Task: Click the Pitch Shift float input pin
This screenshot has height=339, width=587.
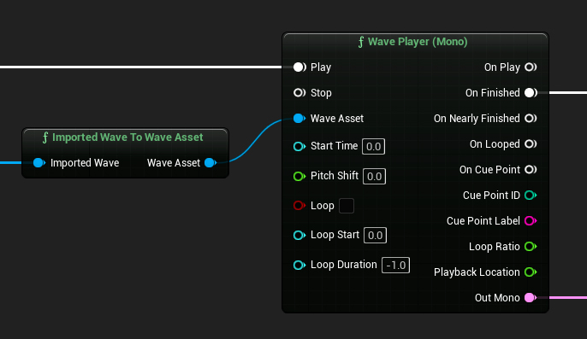Action: (x=299, y=176)
